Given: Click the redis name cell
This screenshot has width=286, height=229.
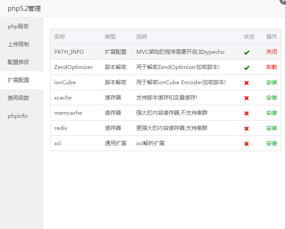Looking at the screenshot, I should tap(61, 128).
